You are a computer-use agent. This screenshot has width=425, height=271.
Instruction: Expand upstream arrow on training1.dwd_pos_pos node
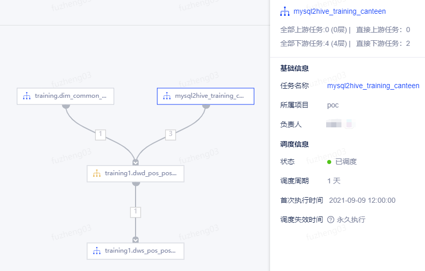point(136,162)
